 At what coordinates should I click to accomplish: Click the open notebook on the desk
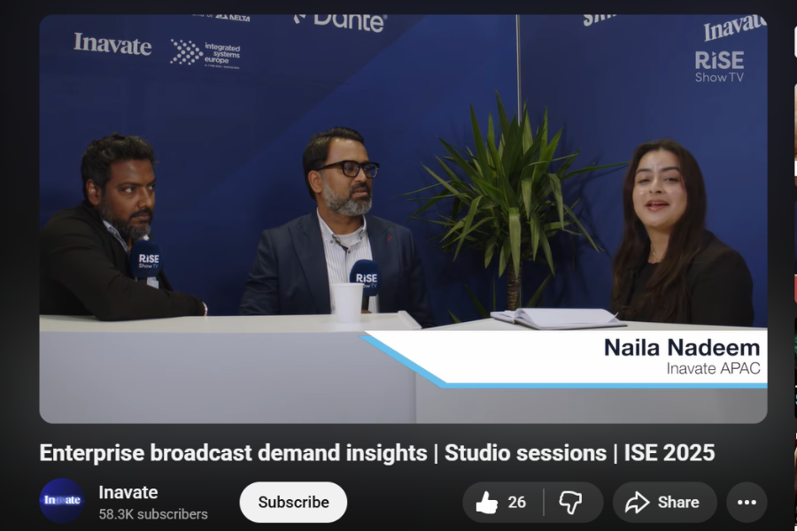(558, 319)
